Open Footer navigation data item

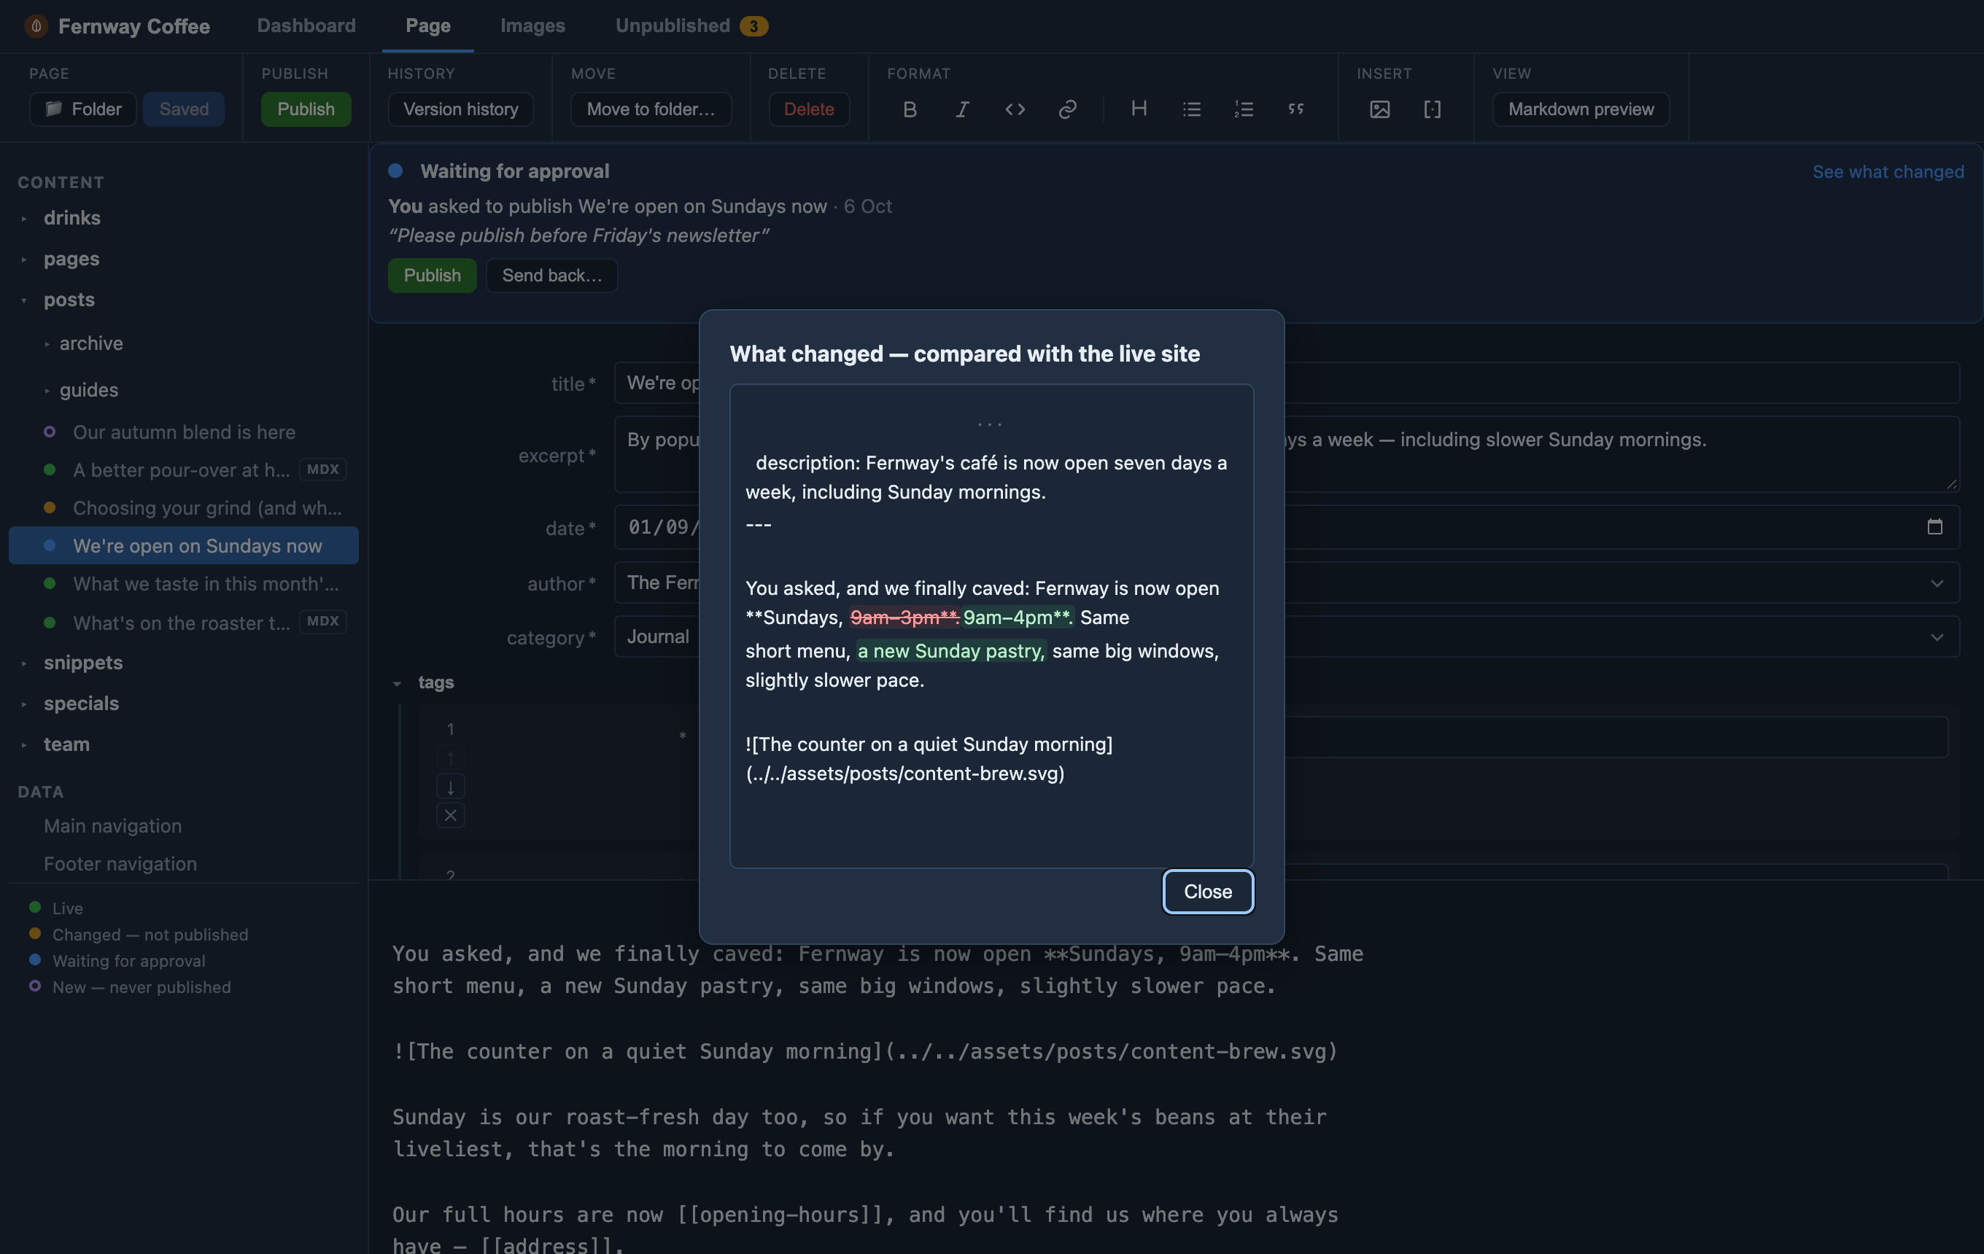[x=120, y=865]
